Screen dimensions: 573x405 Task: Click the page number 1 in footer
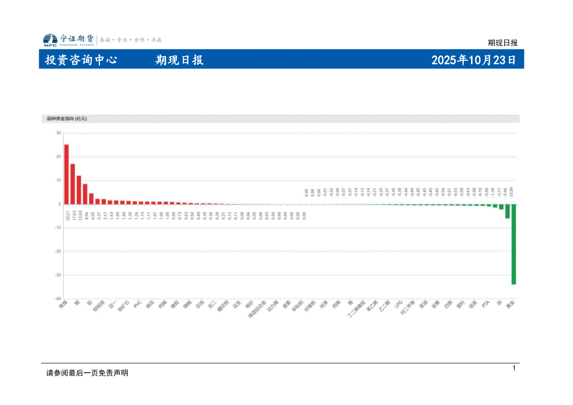click(514, 368)
